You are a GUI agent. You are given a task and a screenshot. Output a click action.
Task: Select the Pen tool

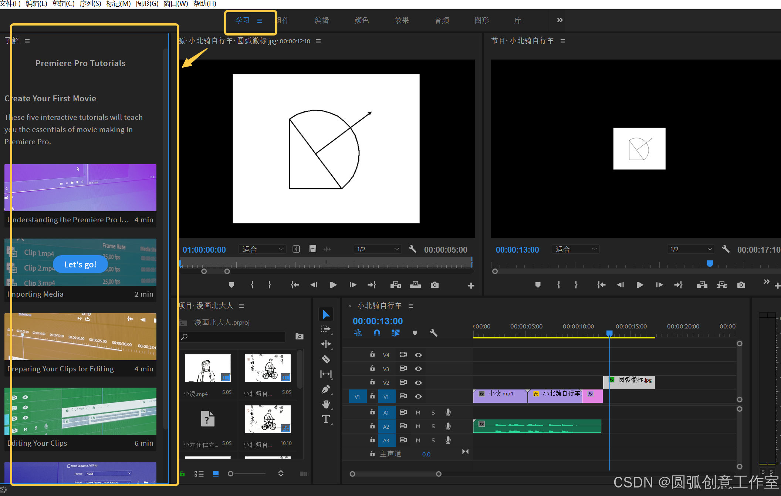tap(326, 389)
